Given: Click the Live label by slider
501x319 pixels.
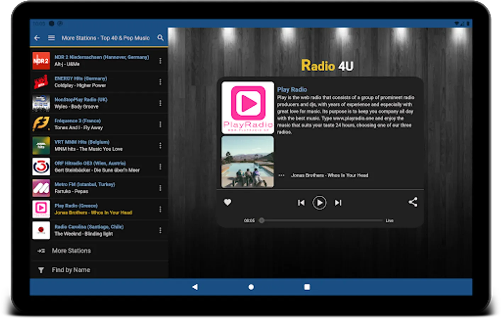Looking at the screenshot, I should click(x=389, y=220).
